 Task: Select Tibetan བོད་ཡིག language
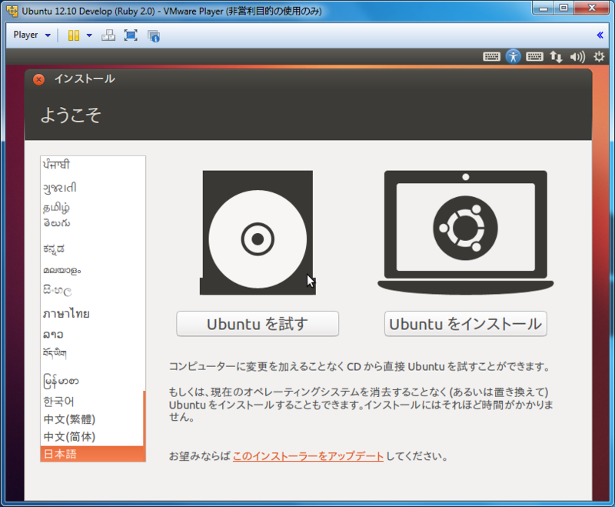[91, 353]
